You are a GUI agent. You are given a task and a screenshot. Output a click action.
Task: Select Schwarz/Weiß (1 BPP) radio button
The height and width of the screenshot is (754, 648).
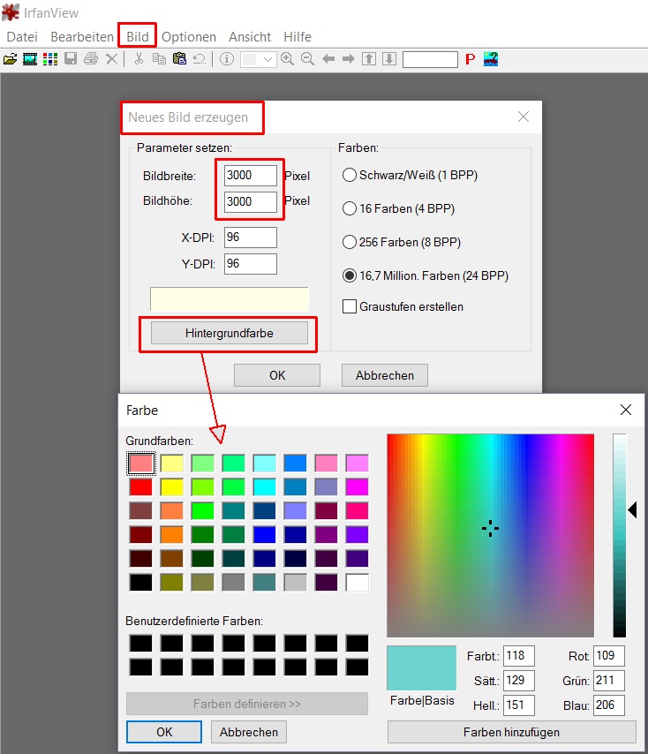click(x=350, y=175)
